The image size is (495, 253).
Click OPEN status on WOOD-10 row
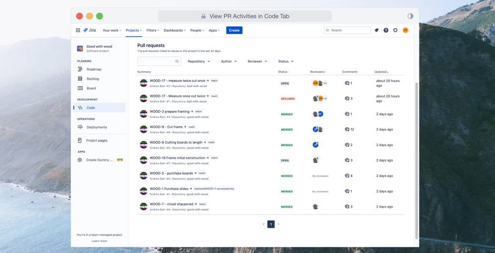tap(285, 160)
